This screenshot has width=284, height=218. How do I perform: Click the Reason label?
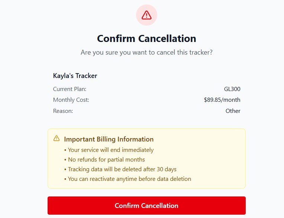(x=63, y=111)
